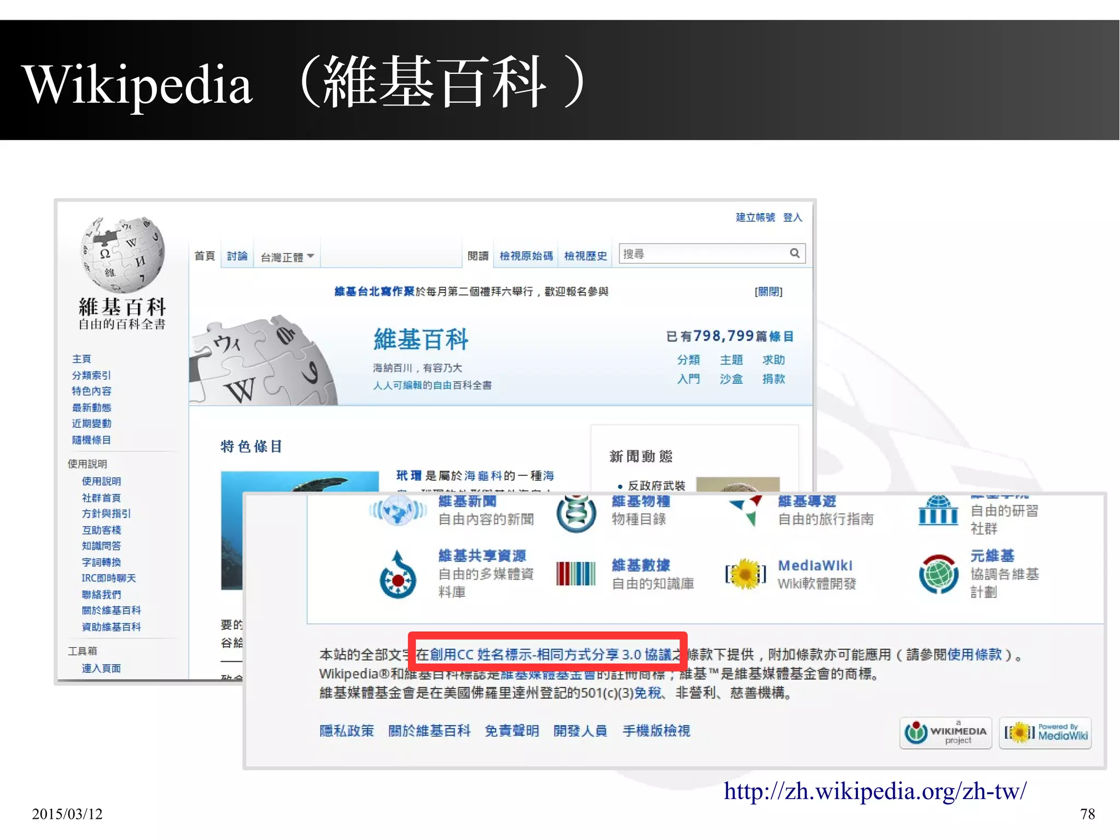Click the 免稅 link in footer text
Image resolution: width=1120 pixels, height=839 pixels.
point(647,693)
